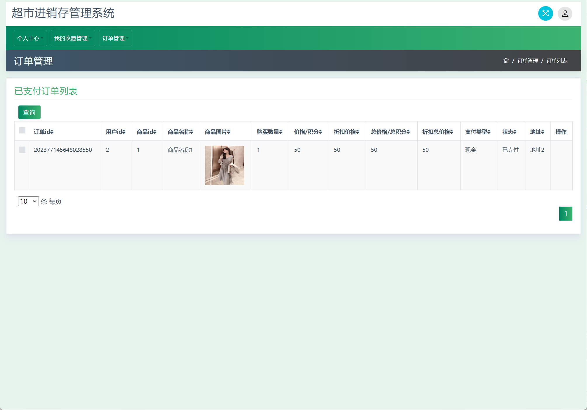Click 订单管理 breadcrumb link
Image resolution: width=587 pixels, height=410 pixels.
tap(527, 61)
